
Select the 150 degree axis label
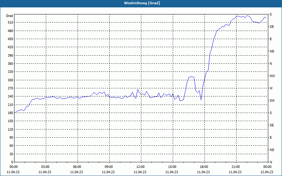click(x=10, y=121)
